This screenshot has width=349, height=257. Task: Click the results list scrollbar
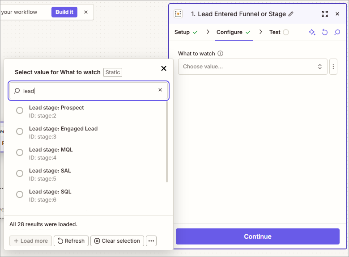tap(167, 142)
